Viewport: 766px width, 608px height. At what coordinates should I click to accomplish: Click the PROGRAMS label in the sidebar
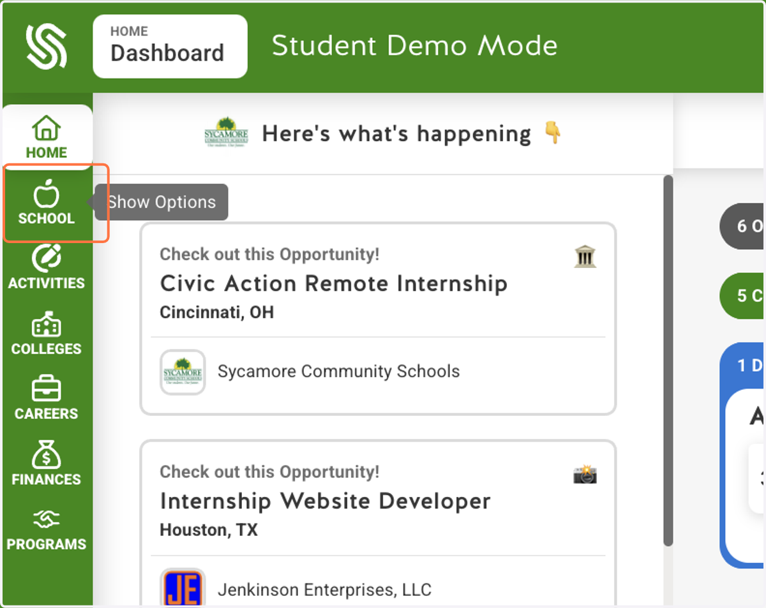coord(47,544)
